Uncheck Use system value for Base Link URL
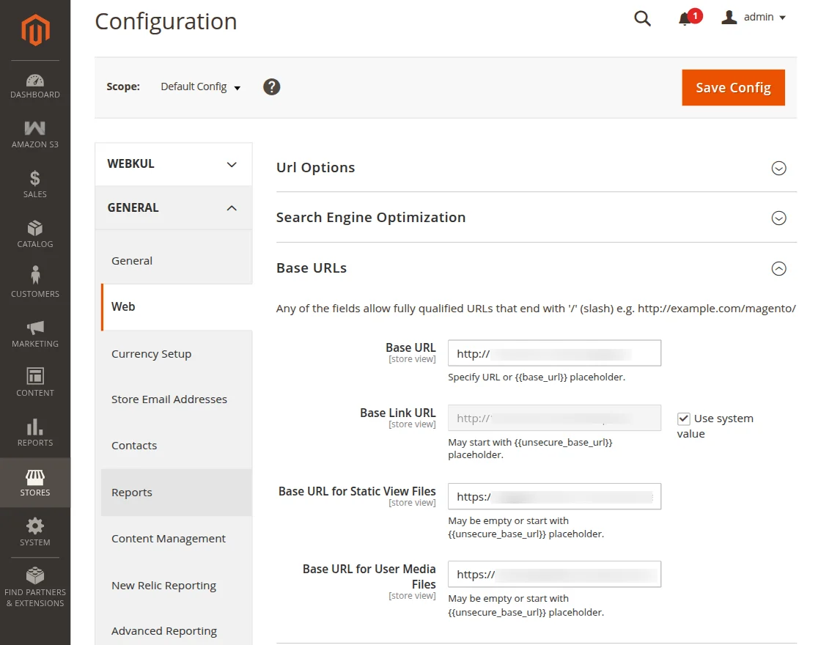Screen dimensions: 821x645 point(684,419)
